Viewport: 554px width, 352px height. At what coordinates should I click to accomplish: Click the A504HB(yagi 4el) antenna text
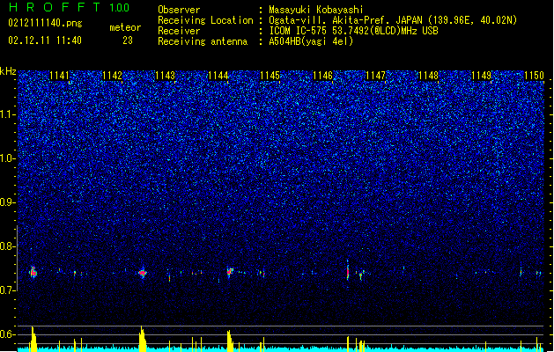tap(311, 41)
